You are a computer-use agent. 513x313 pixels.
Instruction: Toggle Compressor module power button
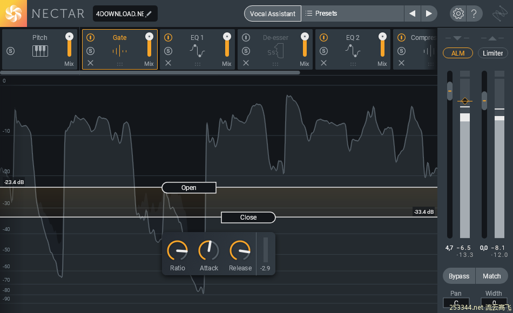(401, 38)
